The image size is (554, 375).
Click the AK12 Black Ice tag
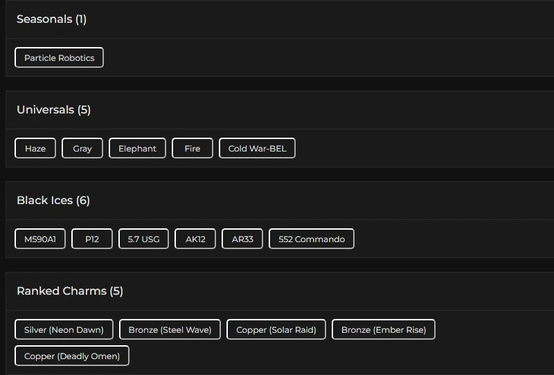(195, 239)
